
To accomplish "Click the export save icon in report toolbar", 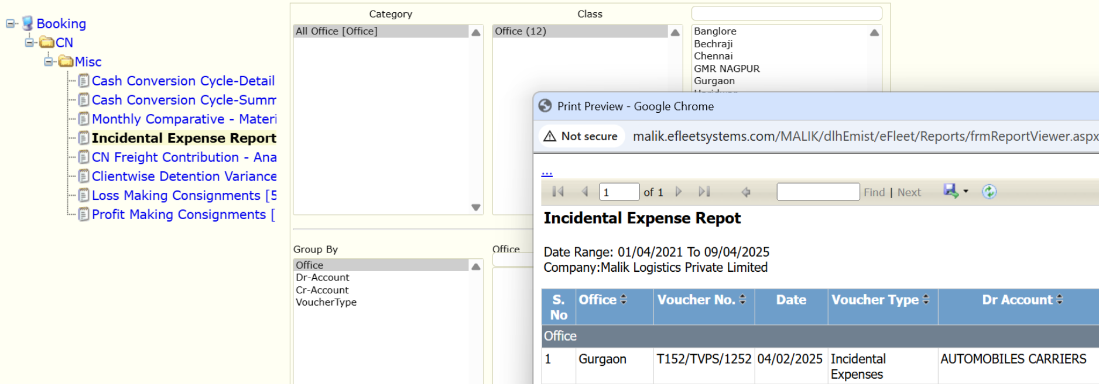I will [x=950, y=191].
